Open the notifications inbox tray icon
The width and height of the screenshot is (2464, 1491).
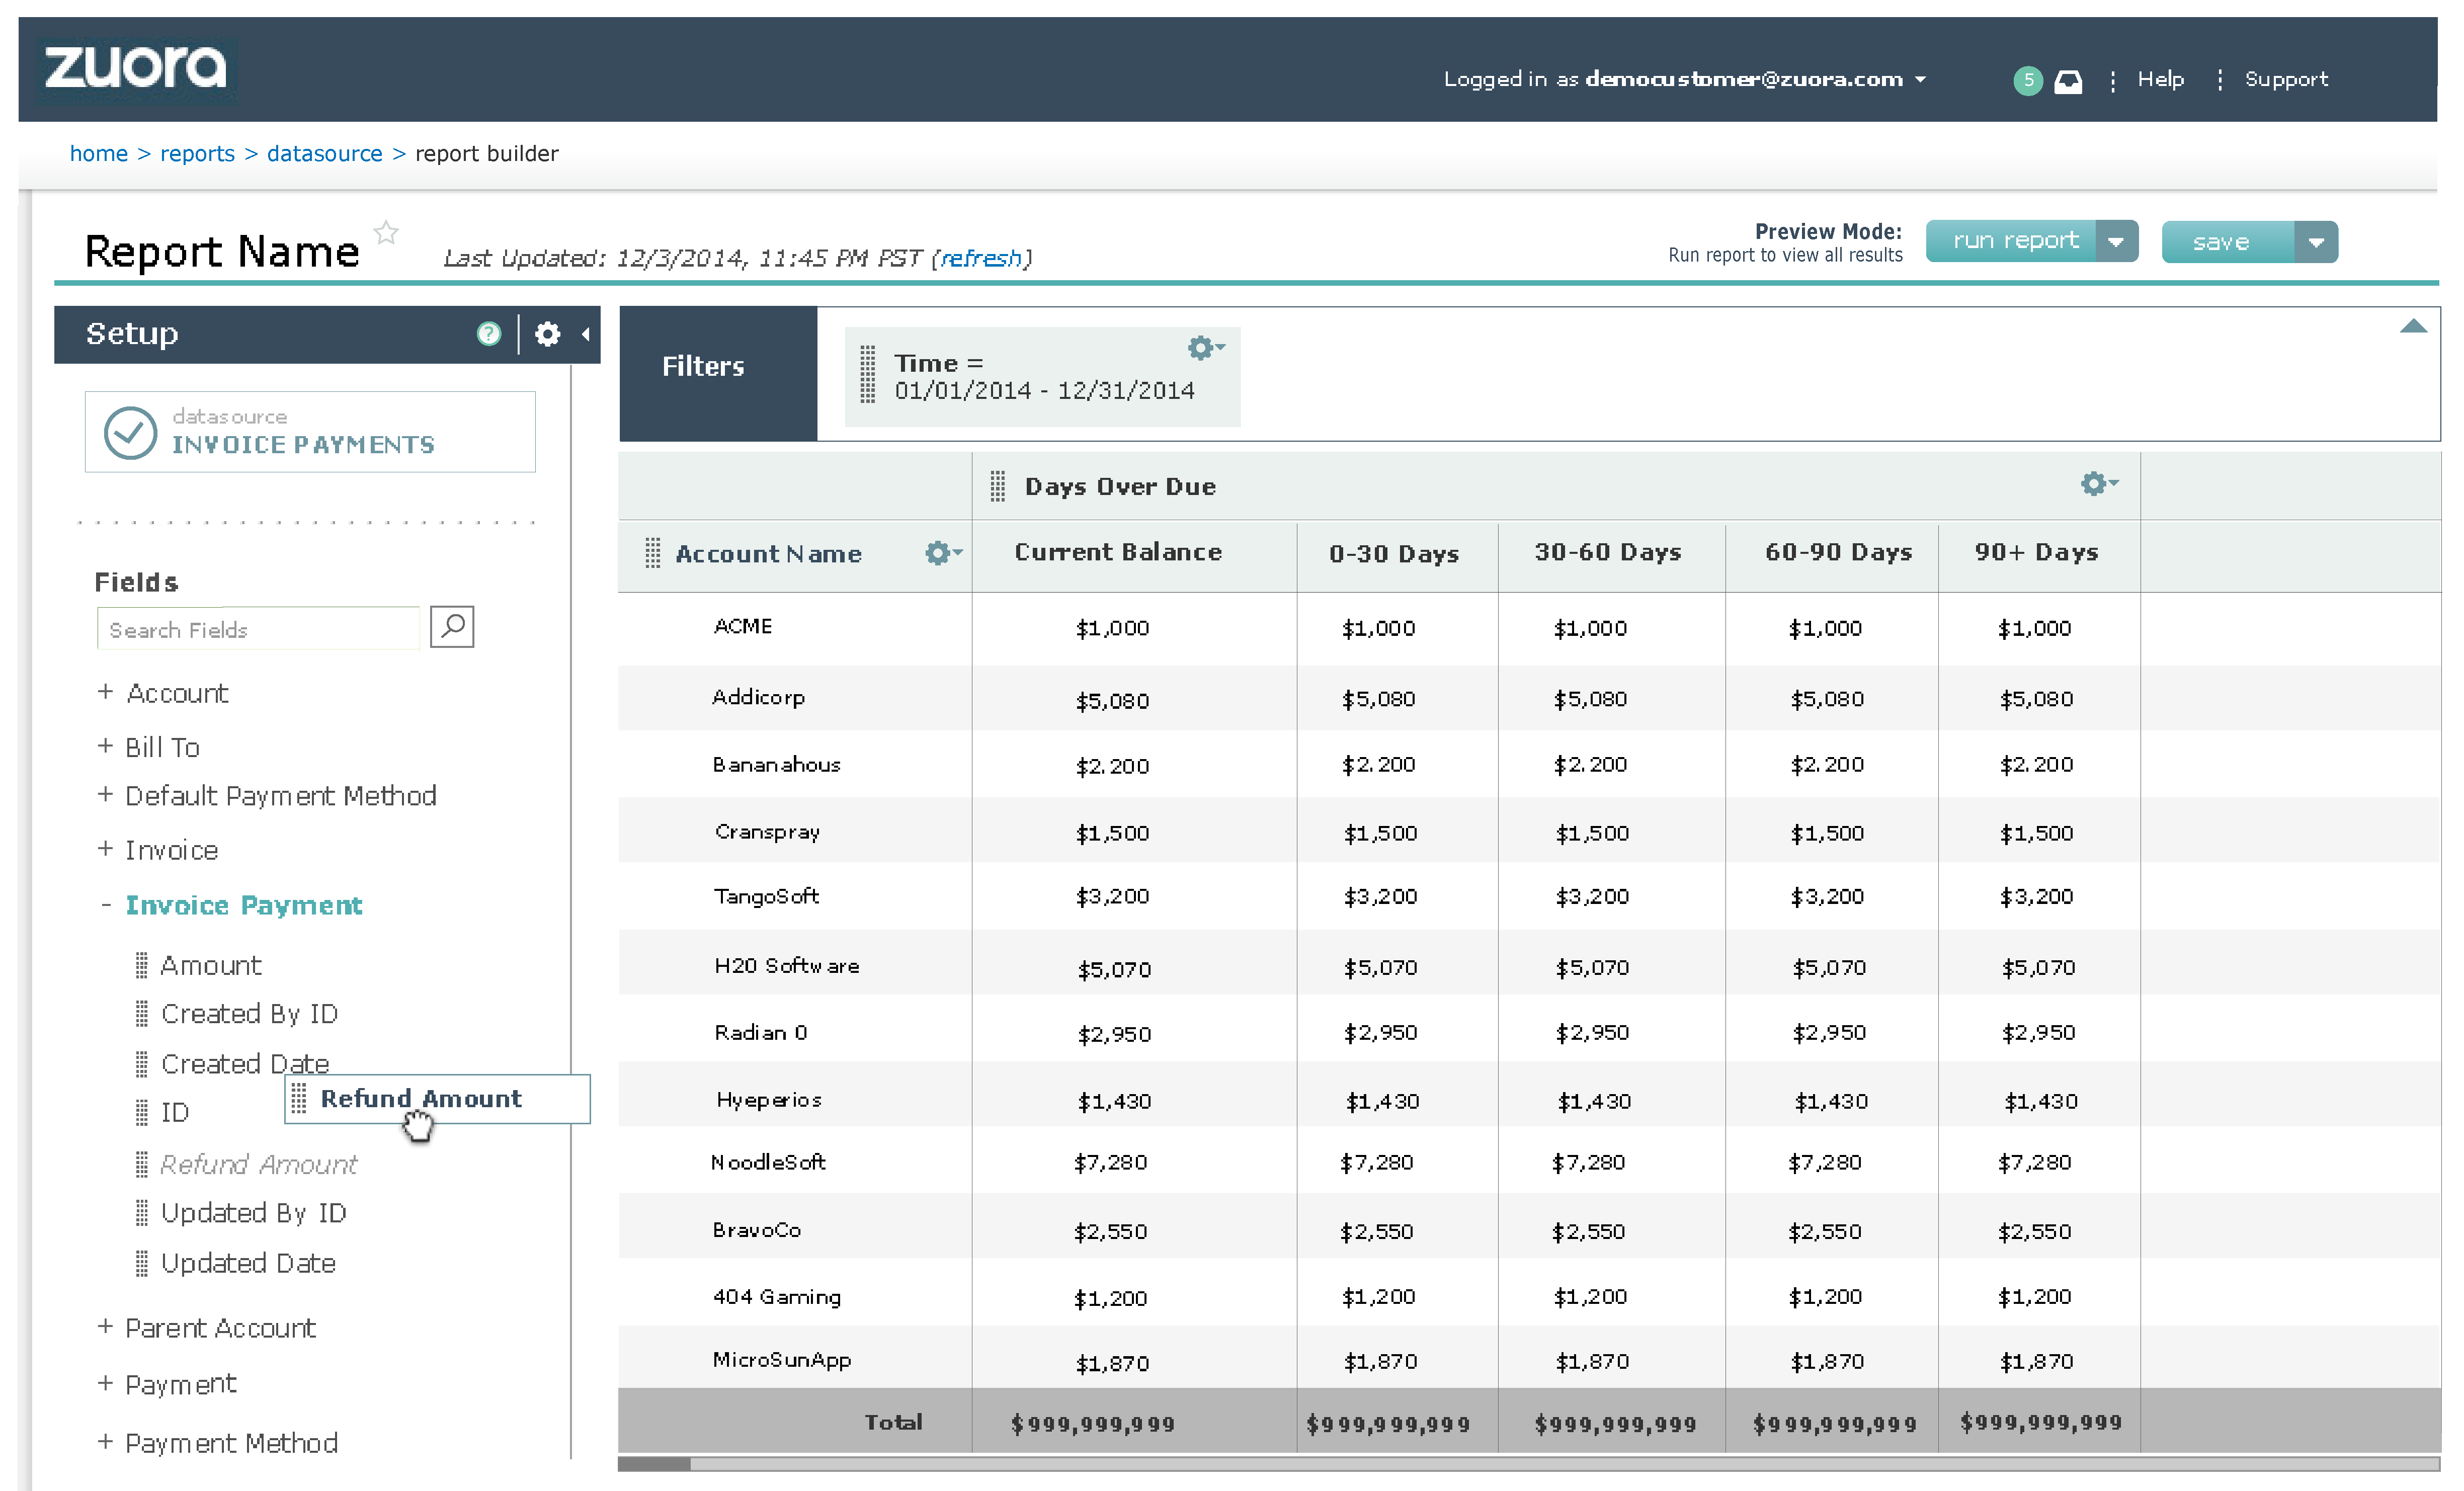2068,81
